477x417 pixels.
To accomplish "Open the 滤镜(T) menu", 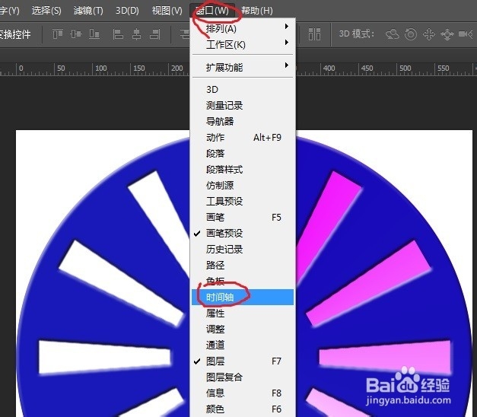I will click(x=88, y=11).
